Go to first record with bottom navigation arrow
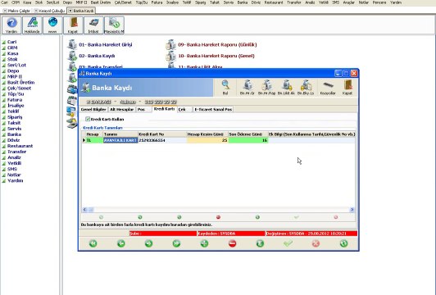The image size is (436, 295). tap(93, 243)
